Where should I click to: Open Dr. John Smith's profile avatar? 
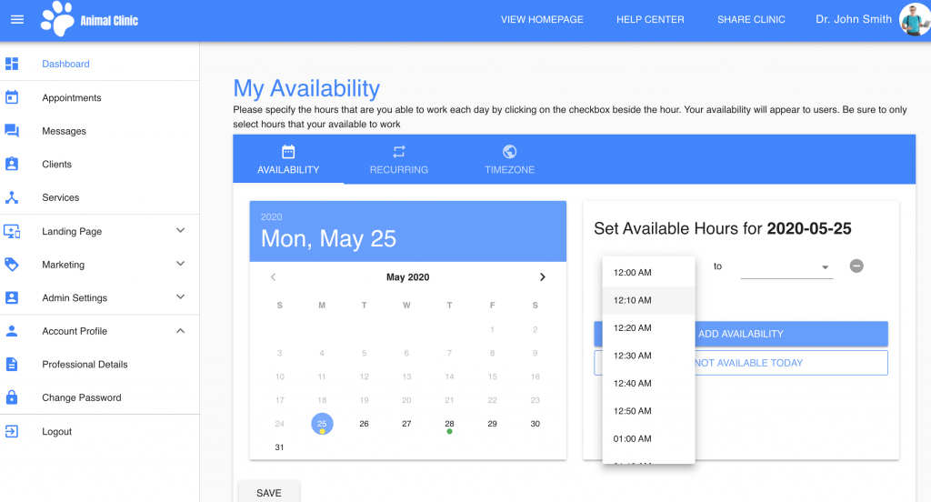[915, 19]
